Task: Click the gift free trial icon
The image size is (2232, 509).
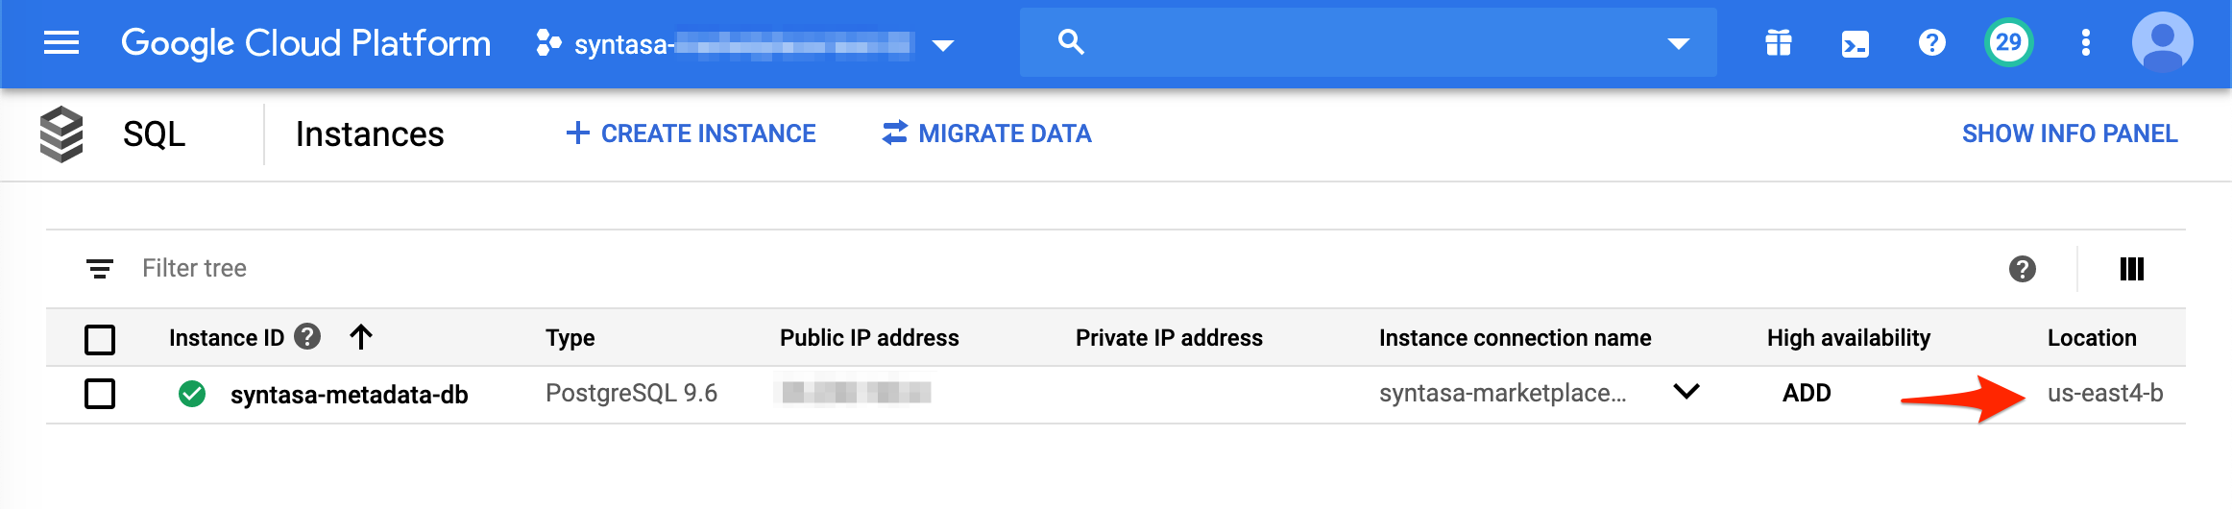Action: 1778,43
